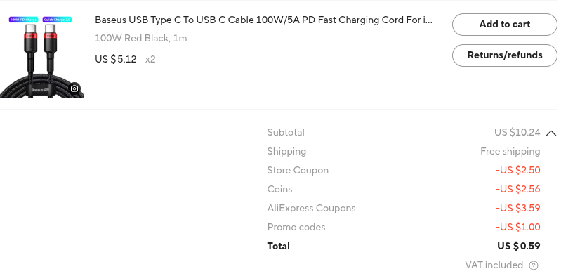Viewport: 561px width, 276px height.
Task: Click the x2 quantity label
Action: [x=150, y=60]
